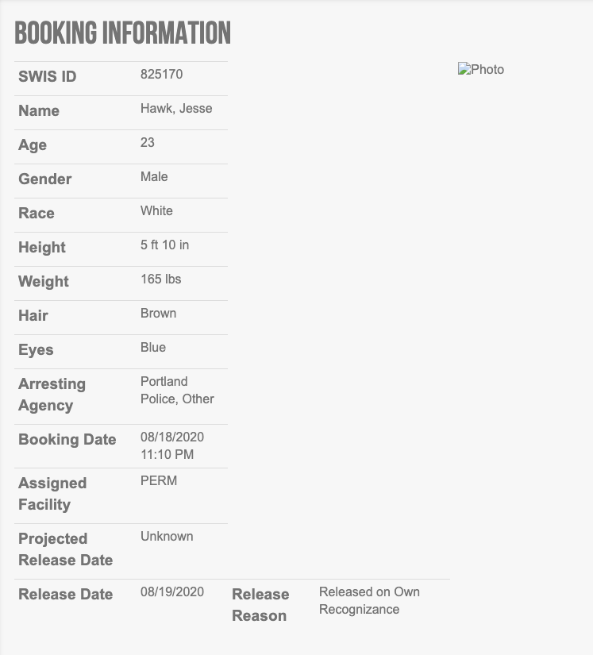Click the Portland Police, Other agency text

click(x=177, y=391)
